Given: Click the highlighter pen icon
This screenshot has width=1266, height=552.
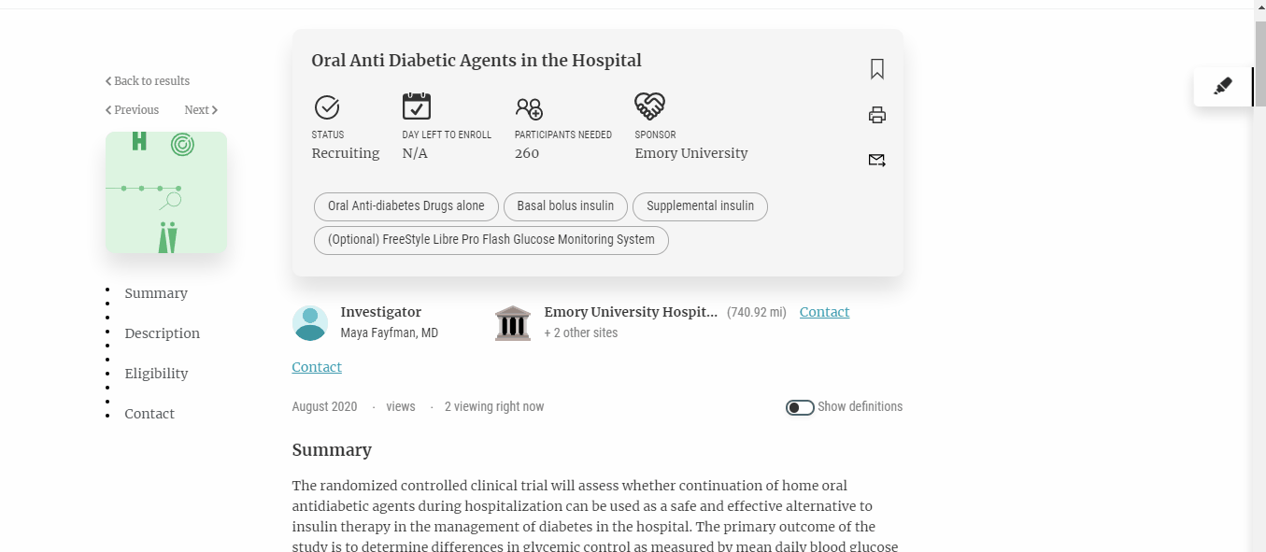Looking at the screenshot, I should click(x=1223, y=87).
